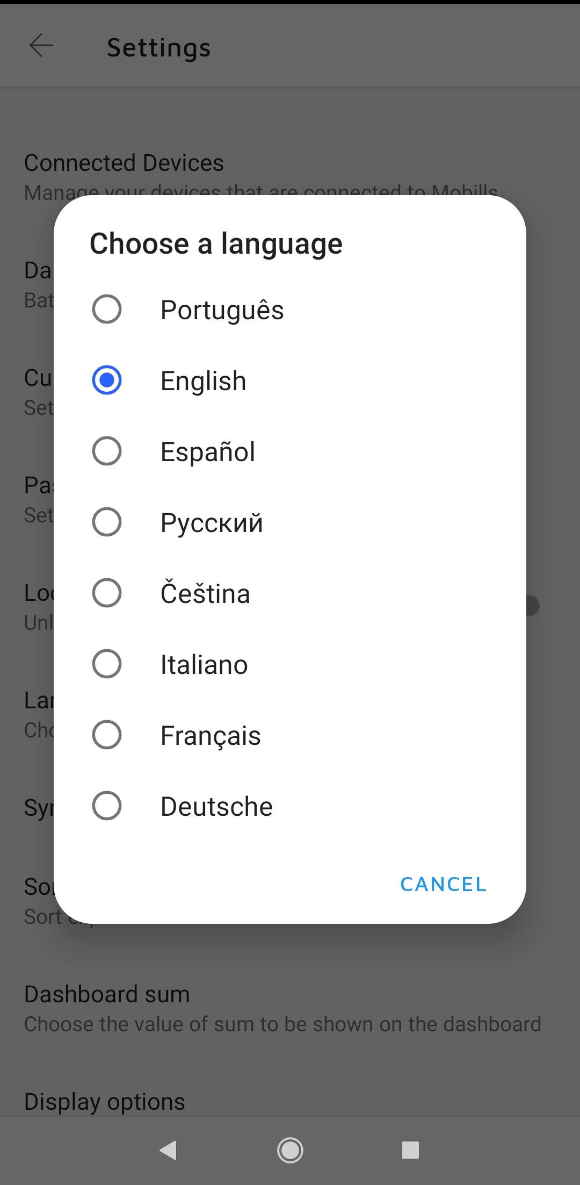Tap the Français language label
The width and height of the screenshot is (580, 1185).
211,736
